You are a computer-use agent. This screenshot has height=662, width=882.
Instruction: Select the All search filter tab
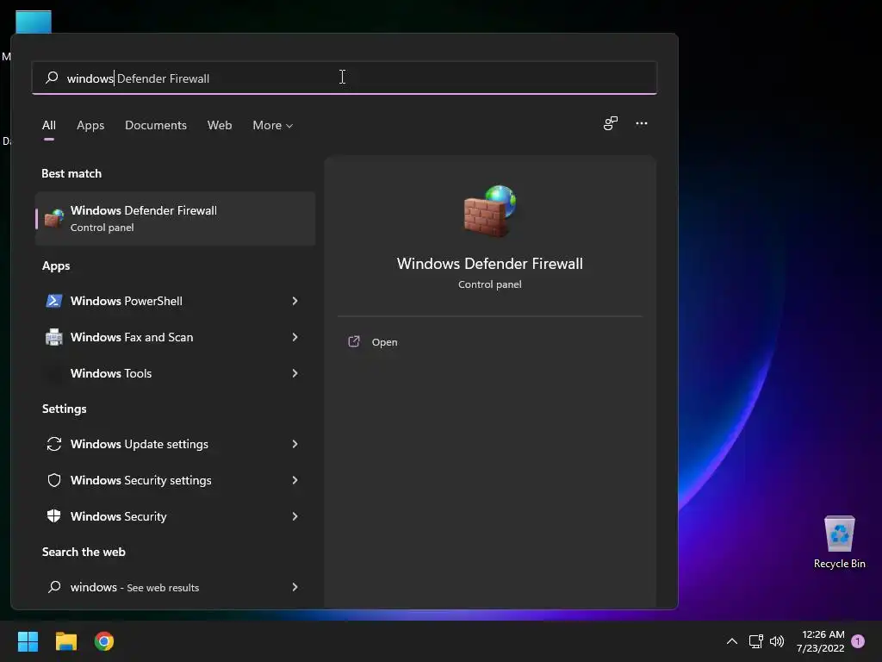[49, 125]
